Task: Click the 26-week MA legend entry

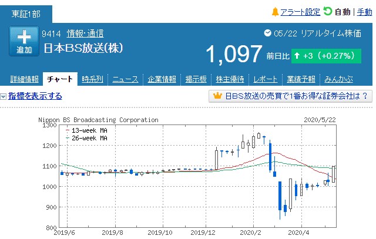Action: (x=87, y=138)
